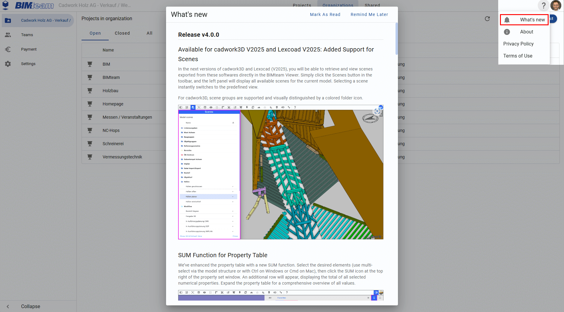The height and width of the screenshot is (312, 564).
Task: Click the Remind Me Later button
Action: [369, 14]
